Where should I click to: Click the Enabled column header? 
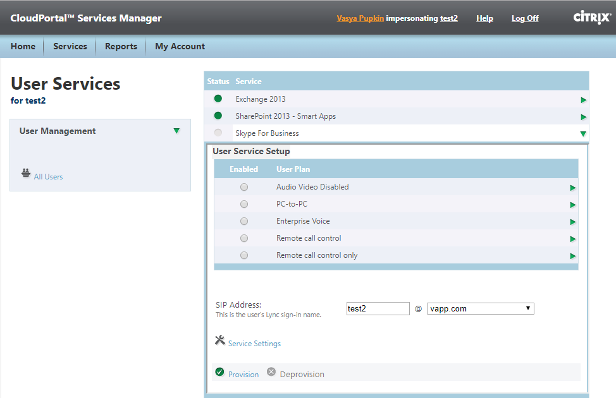[x=243, y=169]
